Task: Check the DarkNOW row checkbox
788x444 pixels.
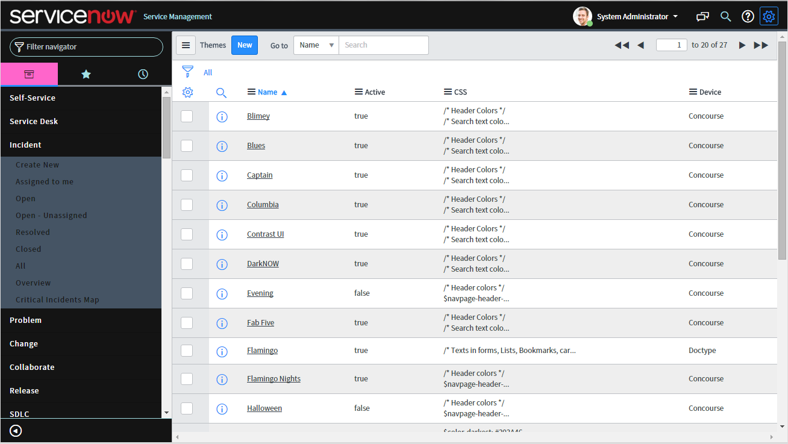Action: [187, 264]
